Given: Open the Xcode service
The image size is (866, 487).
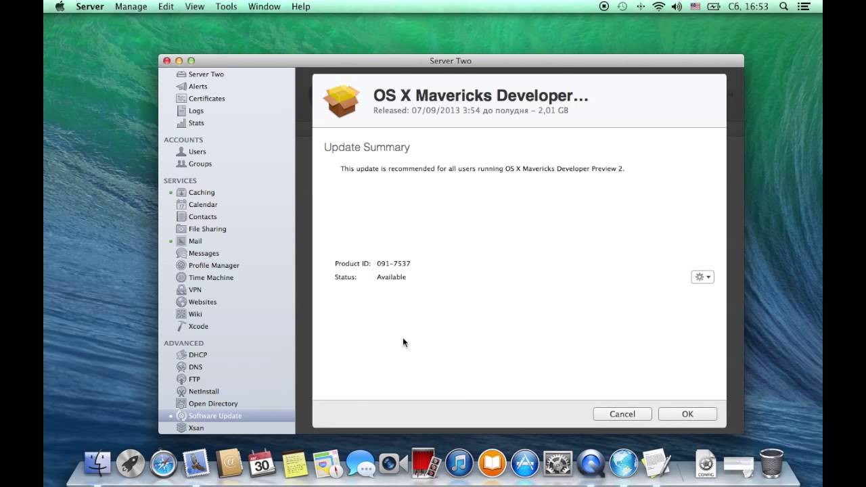Looking at the screenshot, I should (x=192, y=326).
